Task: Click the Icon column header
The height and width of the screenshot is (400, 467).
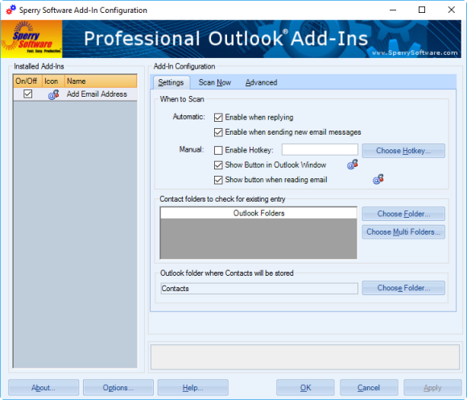Action: [53, 81]
